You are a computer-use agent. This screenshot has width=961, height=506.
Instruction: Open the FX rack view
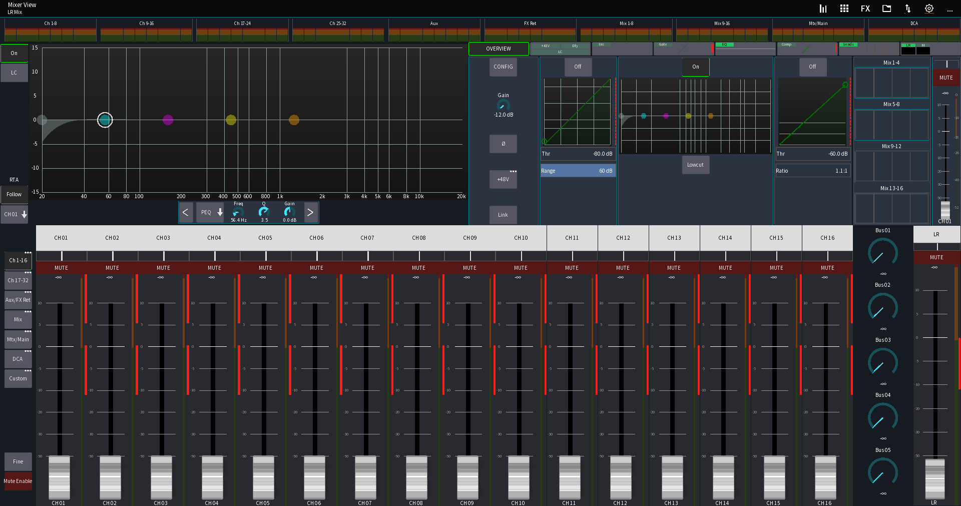click(864, 9)
